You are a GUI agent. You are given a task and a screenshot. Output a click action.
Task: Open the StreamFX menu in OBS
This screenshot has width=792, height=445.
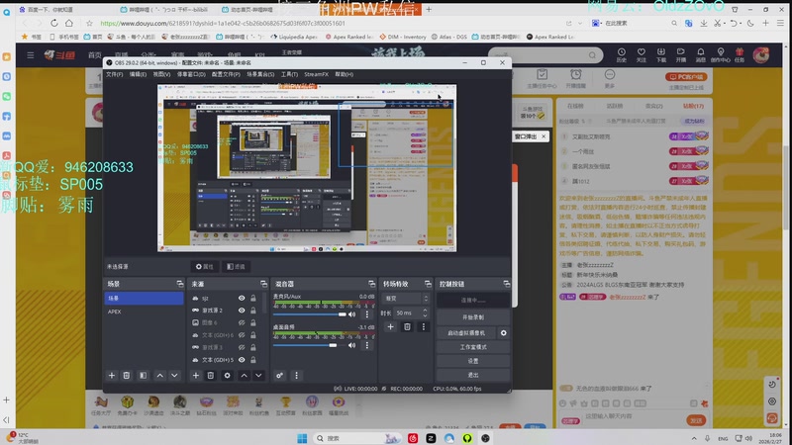[x=316, y=74]
